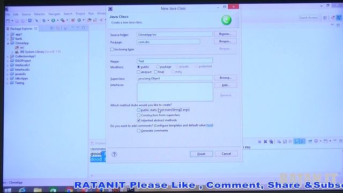Image resolution: width=343 pixels, height=193 pixels.
Task: Click Open Perspective icon near Quick Access
Action: coord(325,18)
